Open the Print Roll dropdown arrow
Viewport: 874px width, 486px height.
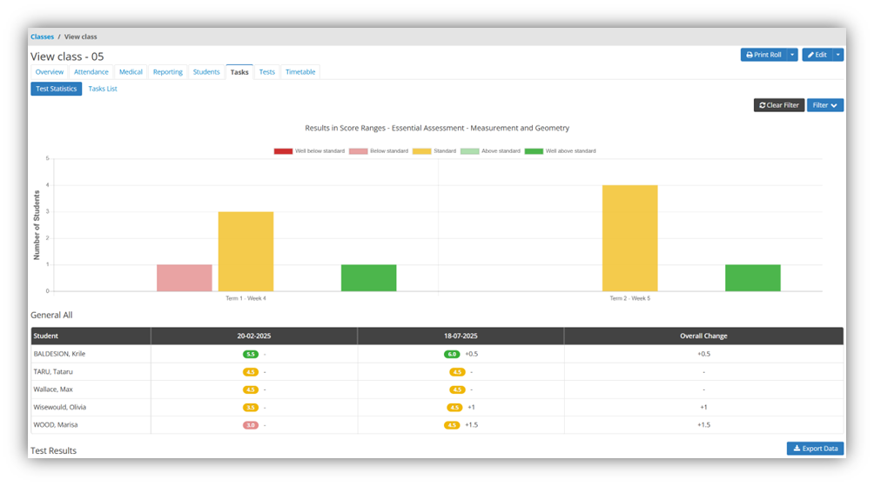tap(792, 55)
